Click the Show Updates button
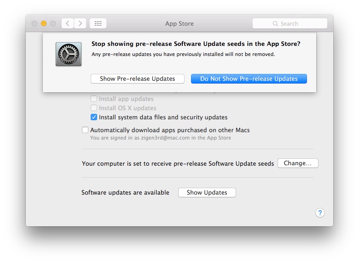The image size is (359, 263). tap(207, 192)
